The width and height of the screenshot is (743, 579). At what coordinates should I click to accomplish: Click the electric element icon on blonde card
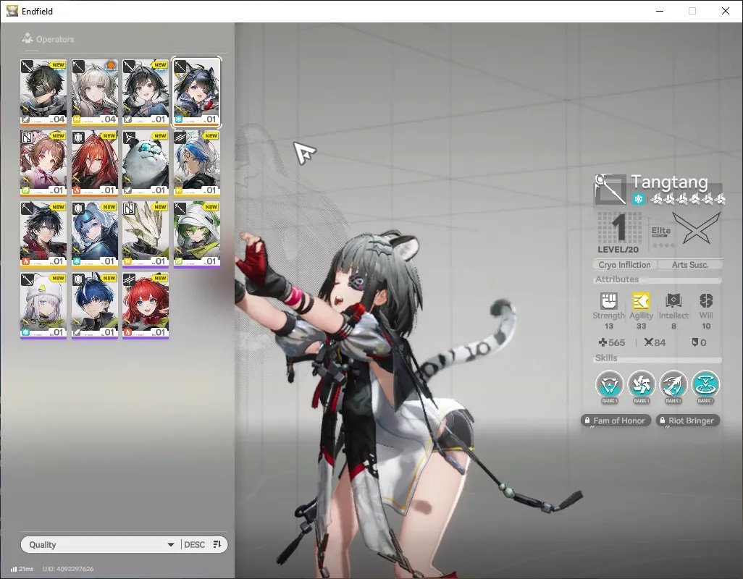point(77,119)
